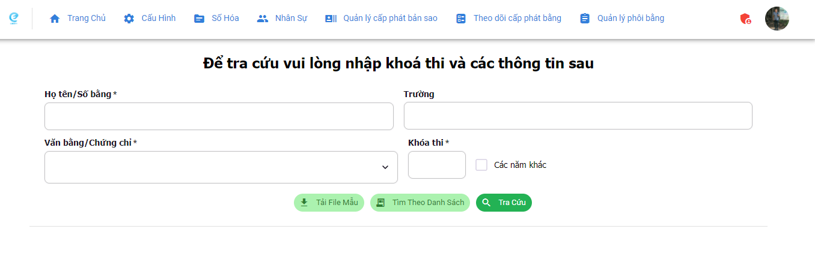Click the gear icon for Cấu Hình
The width and height of the screenshot is (815, 262).
tap(129, 19)
